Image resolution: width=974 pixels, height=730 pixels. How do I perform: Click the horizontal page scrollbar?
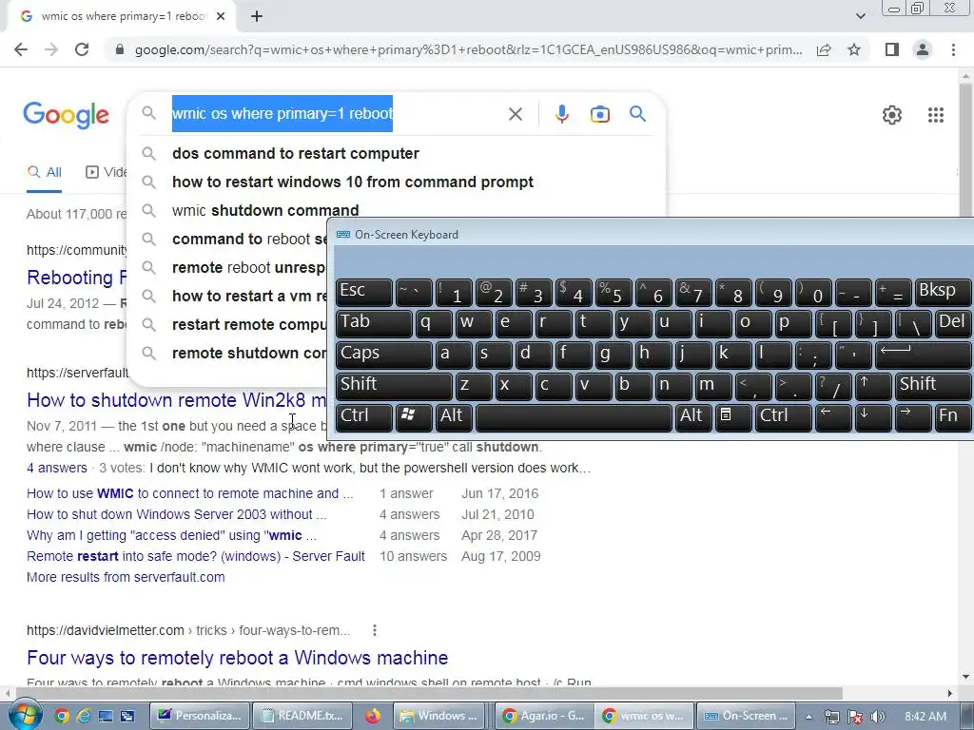tap(429, 693)
